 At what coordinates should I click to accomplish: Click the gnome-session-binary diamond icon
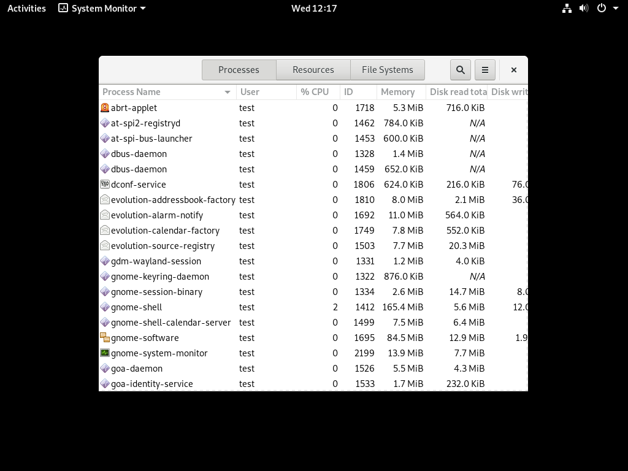tap(104, 291)
